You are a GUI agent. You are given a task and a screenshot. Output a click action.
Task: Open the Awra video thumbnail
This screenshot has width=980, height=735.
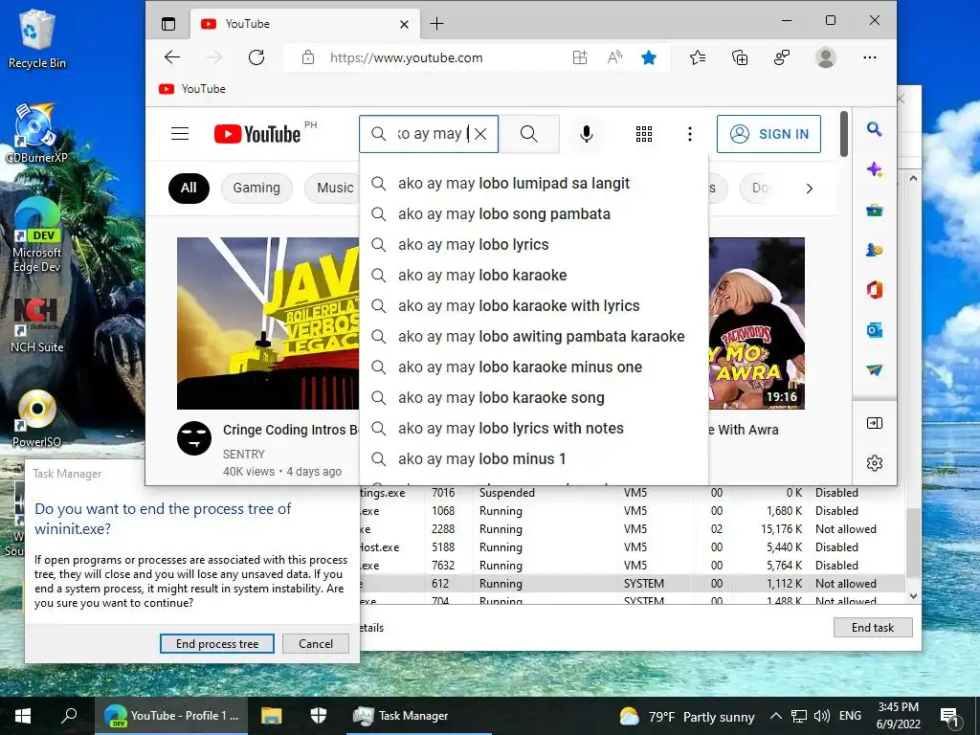[x=757, y=323]
